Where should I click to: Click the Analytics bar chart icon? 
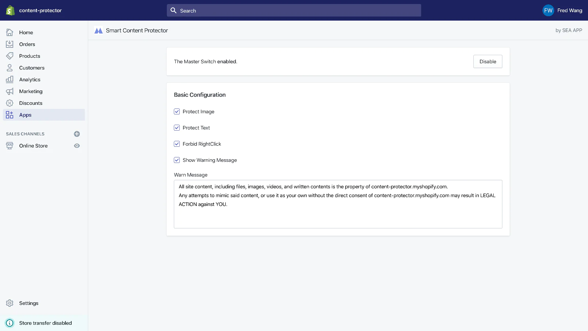point(10,79)
